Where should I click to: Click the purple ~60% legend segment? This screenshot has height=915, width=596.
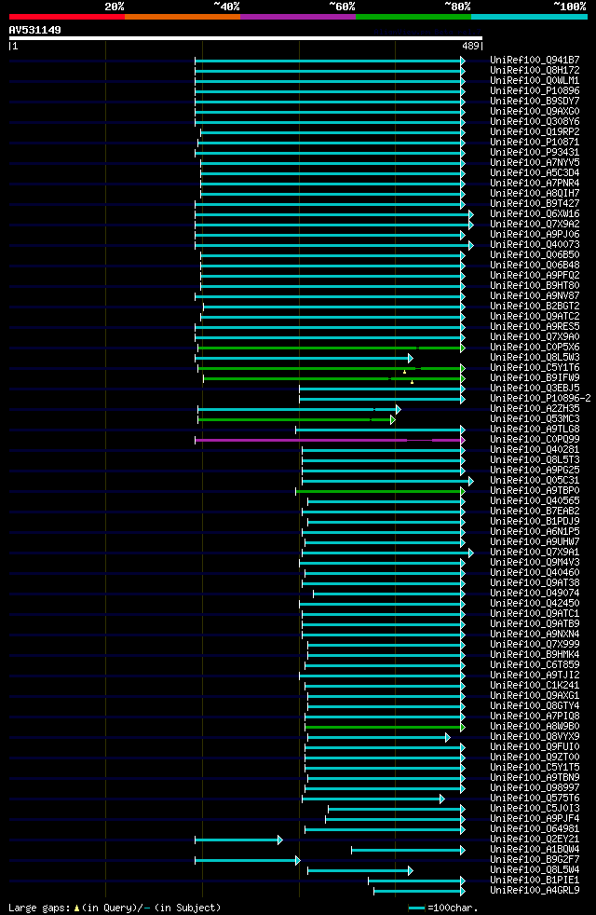point(297,17)
